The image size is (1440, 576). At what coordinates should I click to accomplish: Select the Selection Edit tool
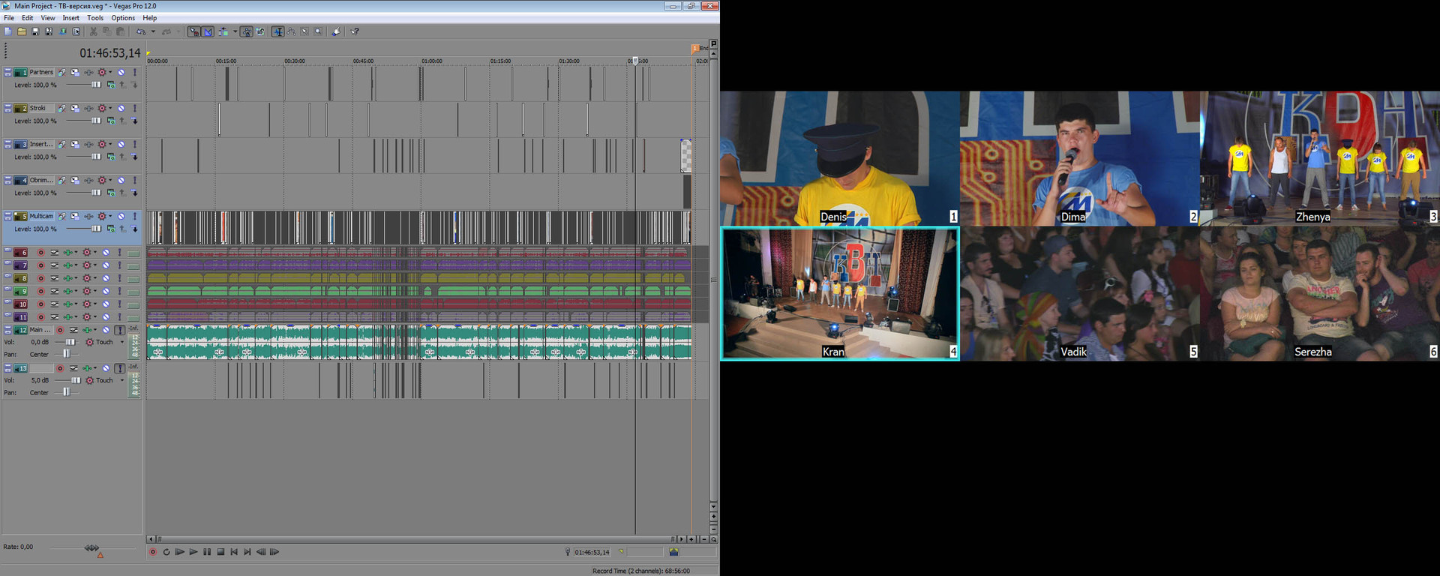[x=304, y=31]
